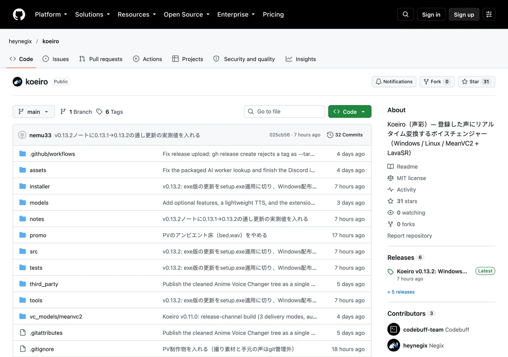Open the 1 Branch link
The height and width of the screenshot is (357, 508).
[x=76, y=112]
